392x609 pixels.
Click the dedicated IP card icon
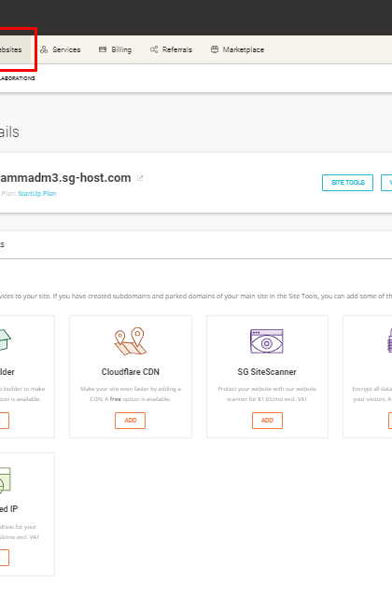[5, 480]
